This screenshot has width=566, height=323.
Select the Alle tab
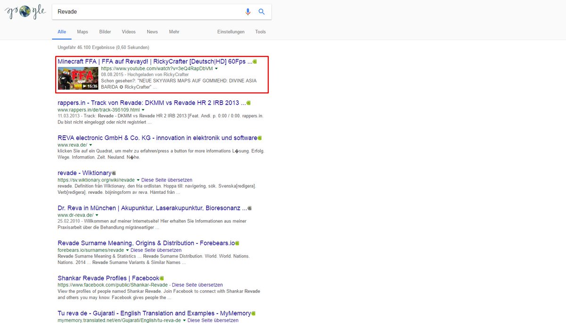(62, 32)
